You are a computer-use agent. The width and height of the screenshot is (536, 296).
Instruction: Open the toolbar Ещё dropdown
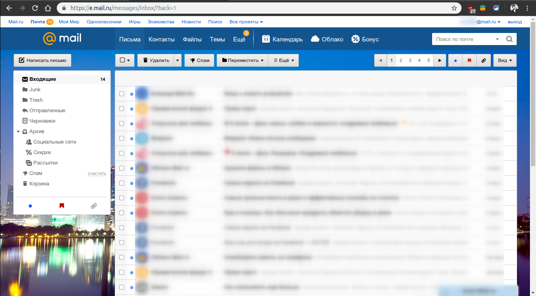(284, 60)
